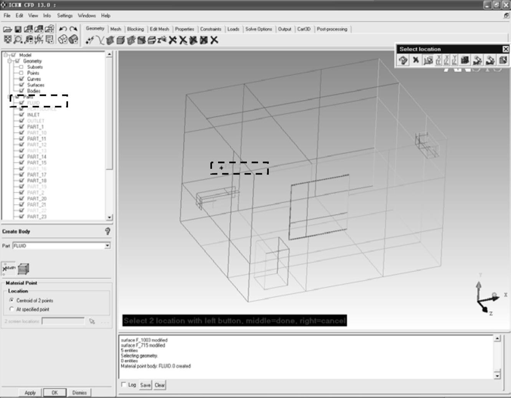
Task: Open the File menu
Action: (x=7, y=16)
